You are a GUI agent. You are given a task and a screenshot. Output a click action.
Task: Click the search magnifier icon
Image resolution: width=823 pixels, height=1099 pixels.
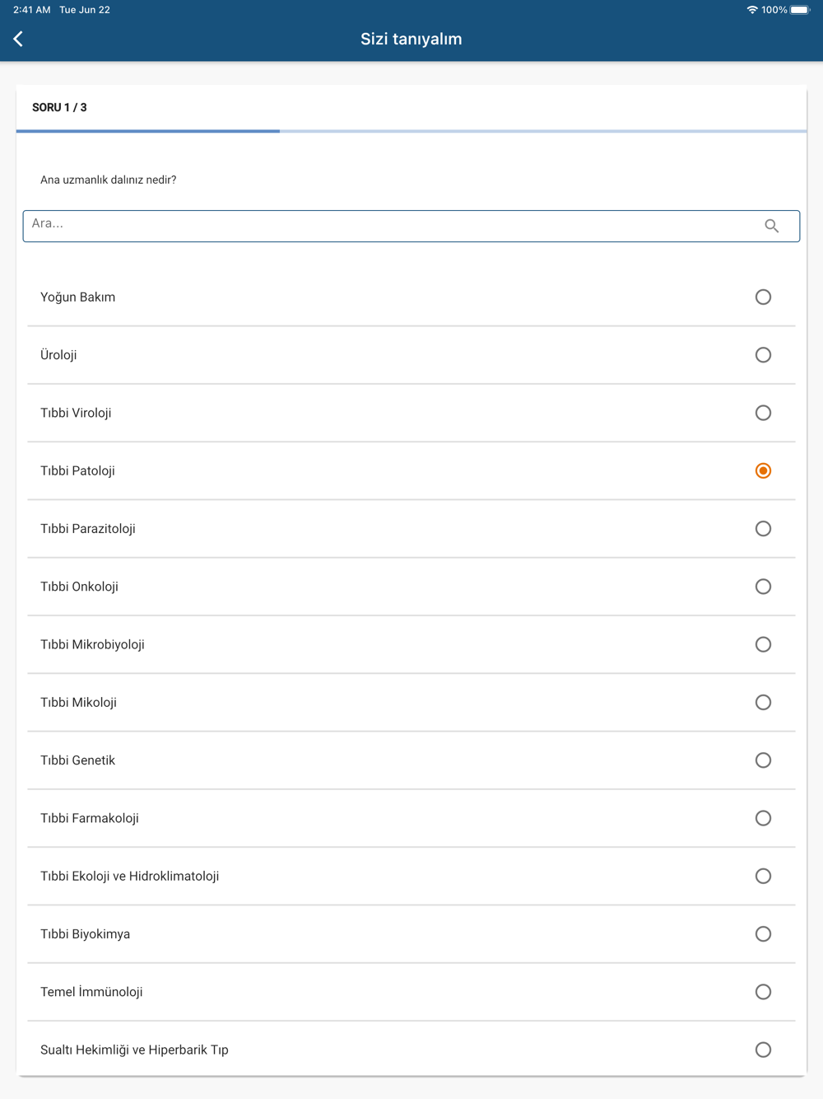click(771, 226)
